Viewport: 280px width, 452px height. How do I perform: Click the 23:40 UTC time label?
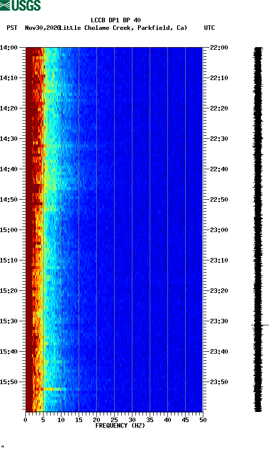[x=219, y=352]
